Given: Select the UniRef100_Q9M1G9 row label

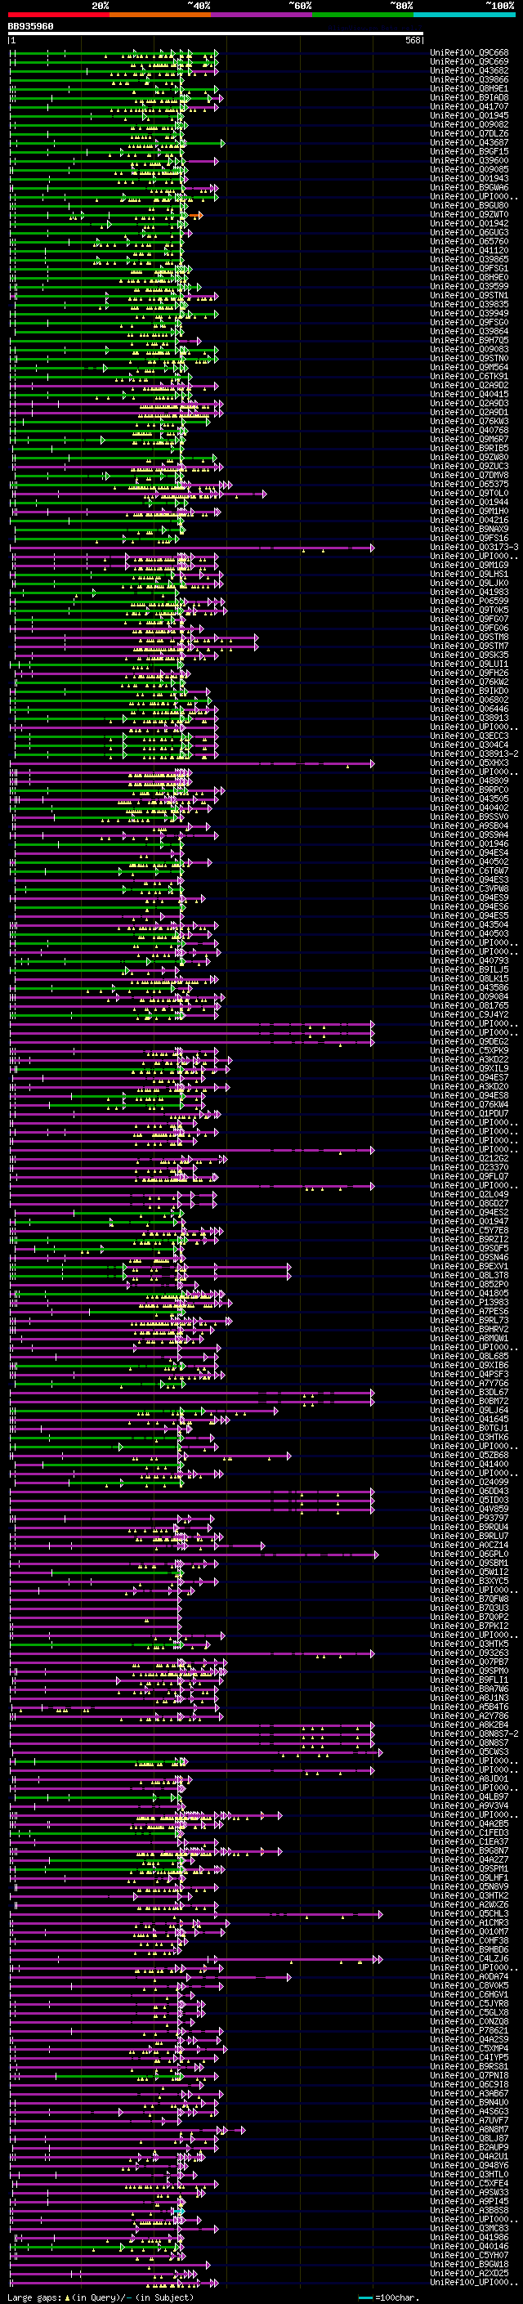Looking at the screenshot, I should pos(469,566).
